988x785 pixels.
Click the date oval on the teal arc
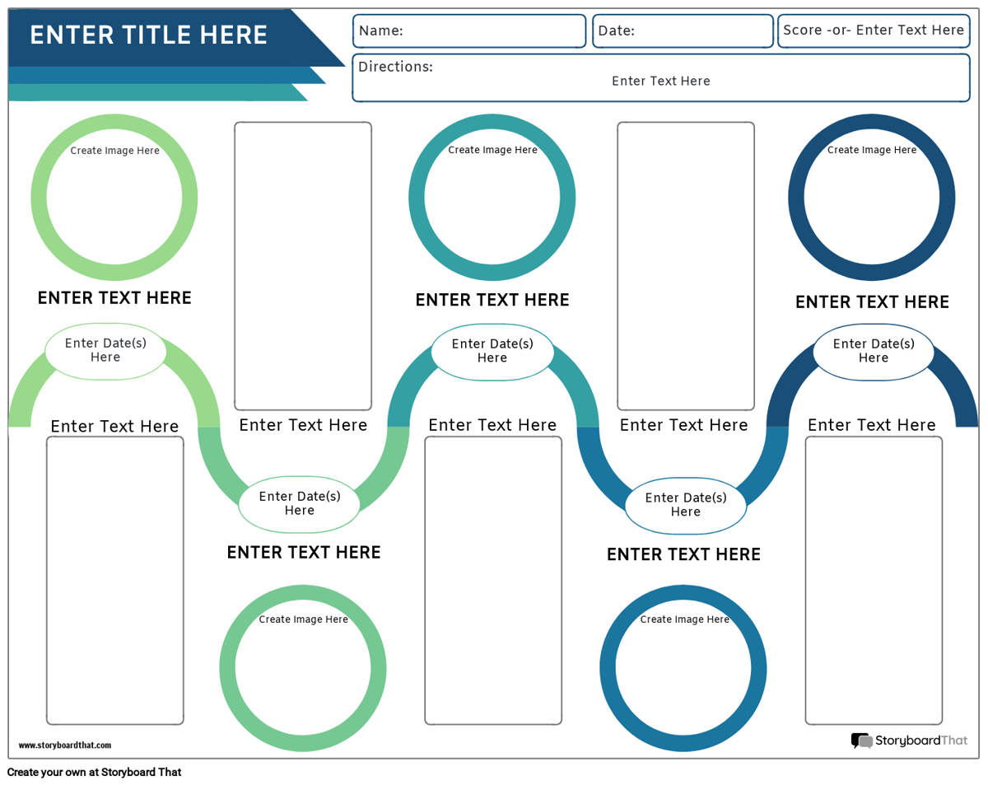(492, 351)
